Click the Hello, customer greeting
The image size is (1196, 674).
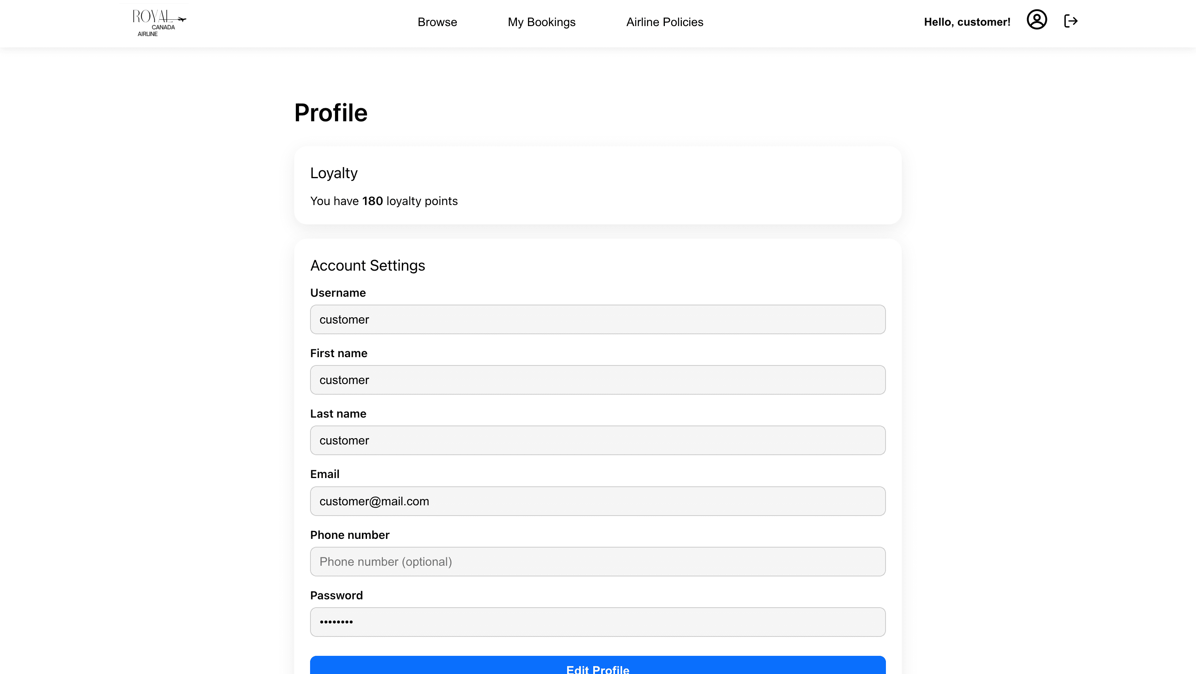click(967, 21)
